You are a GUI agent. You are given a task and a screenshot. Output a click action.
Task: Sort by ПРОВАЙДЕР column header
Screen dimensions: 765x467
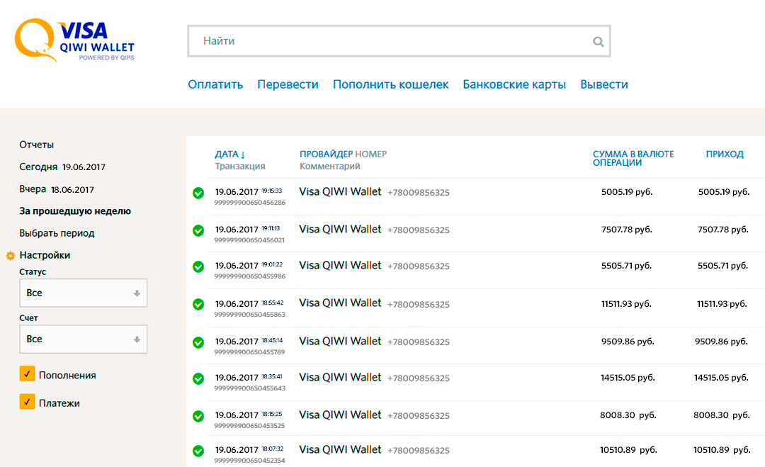(326, 154)
